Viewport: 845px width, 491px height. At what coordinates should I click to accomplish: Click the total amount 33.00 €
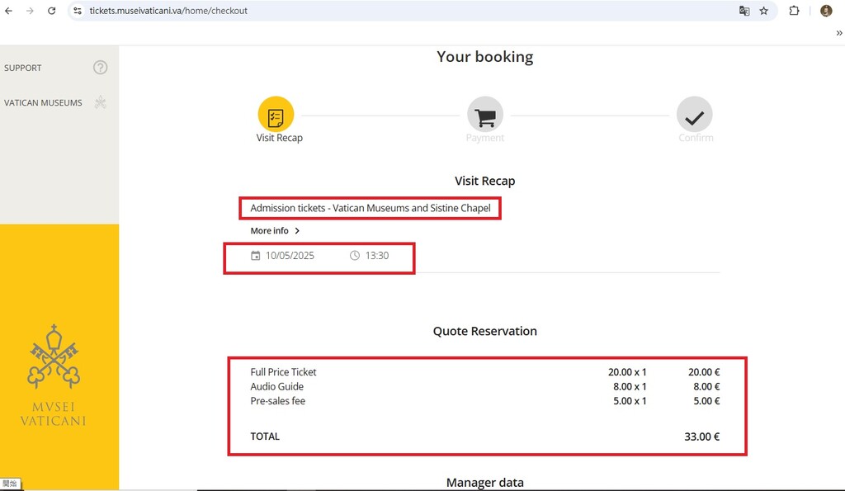coord(701,437)
